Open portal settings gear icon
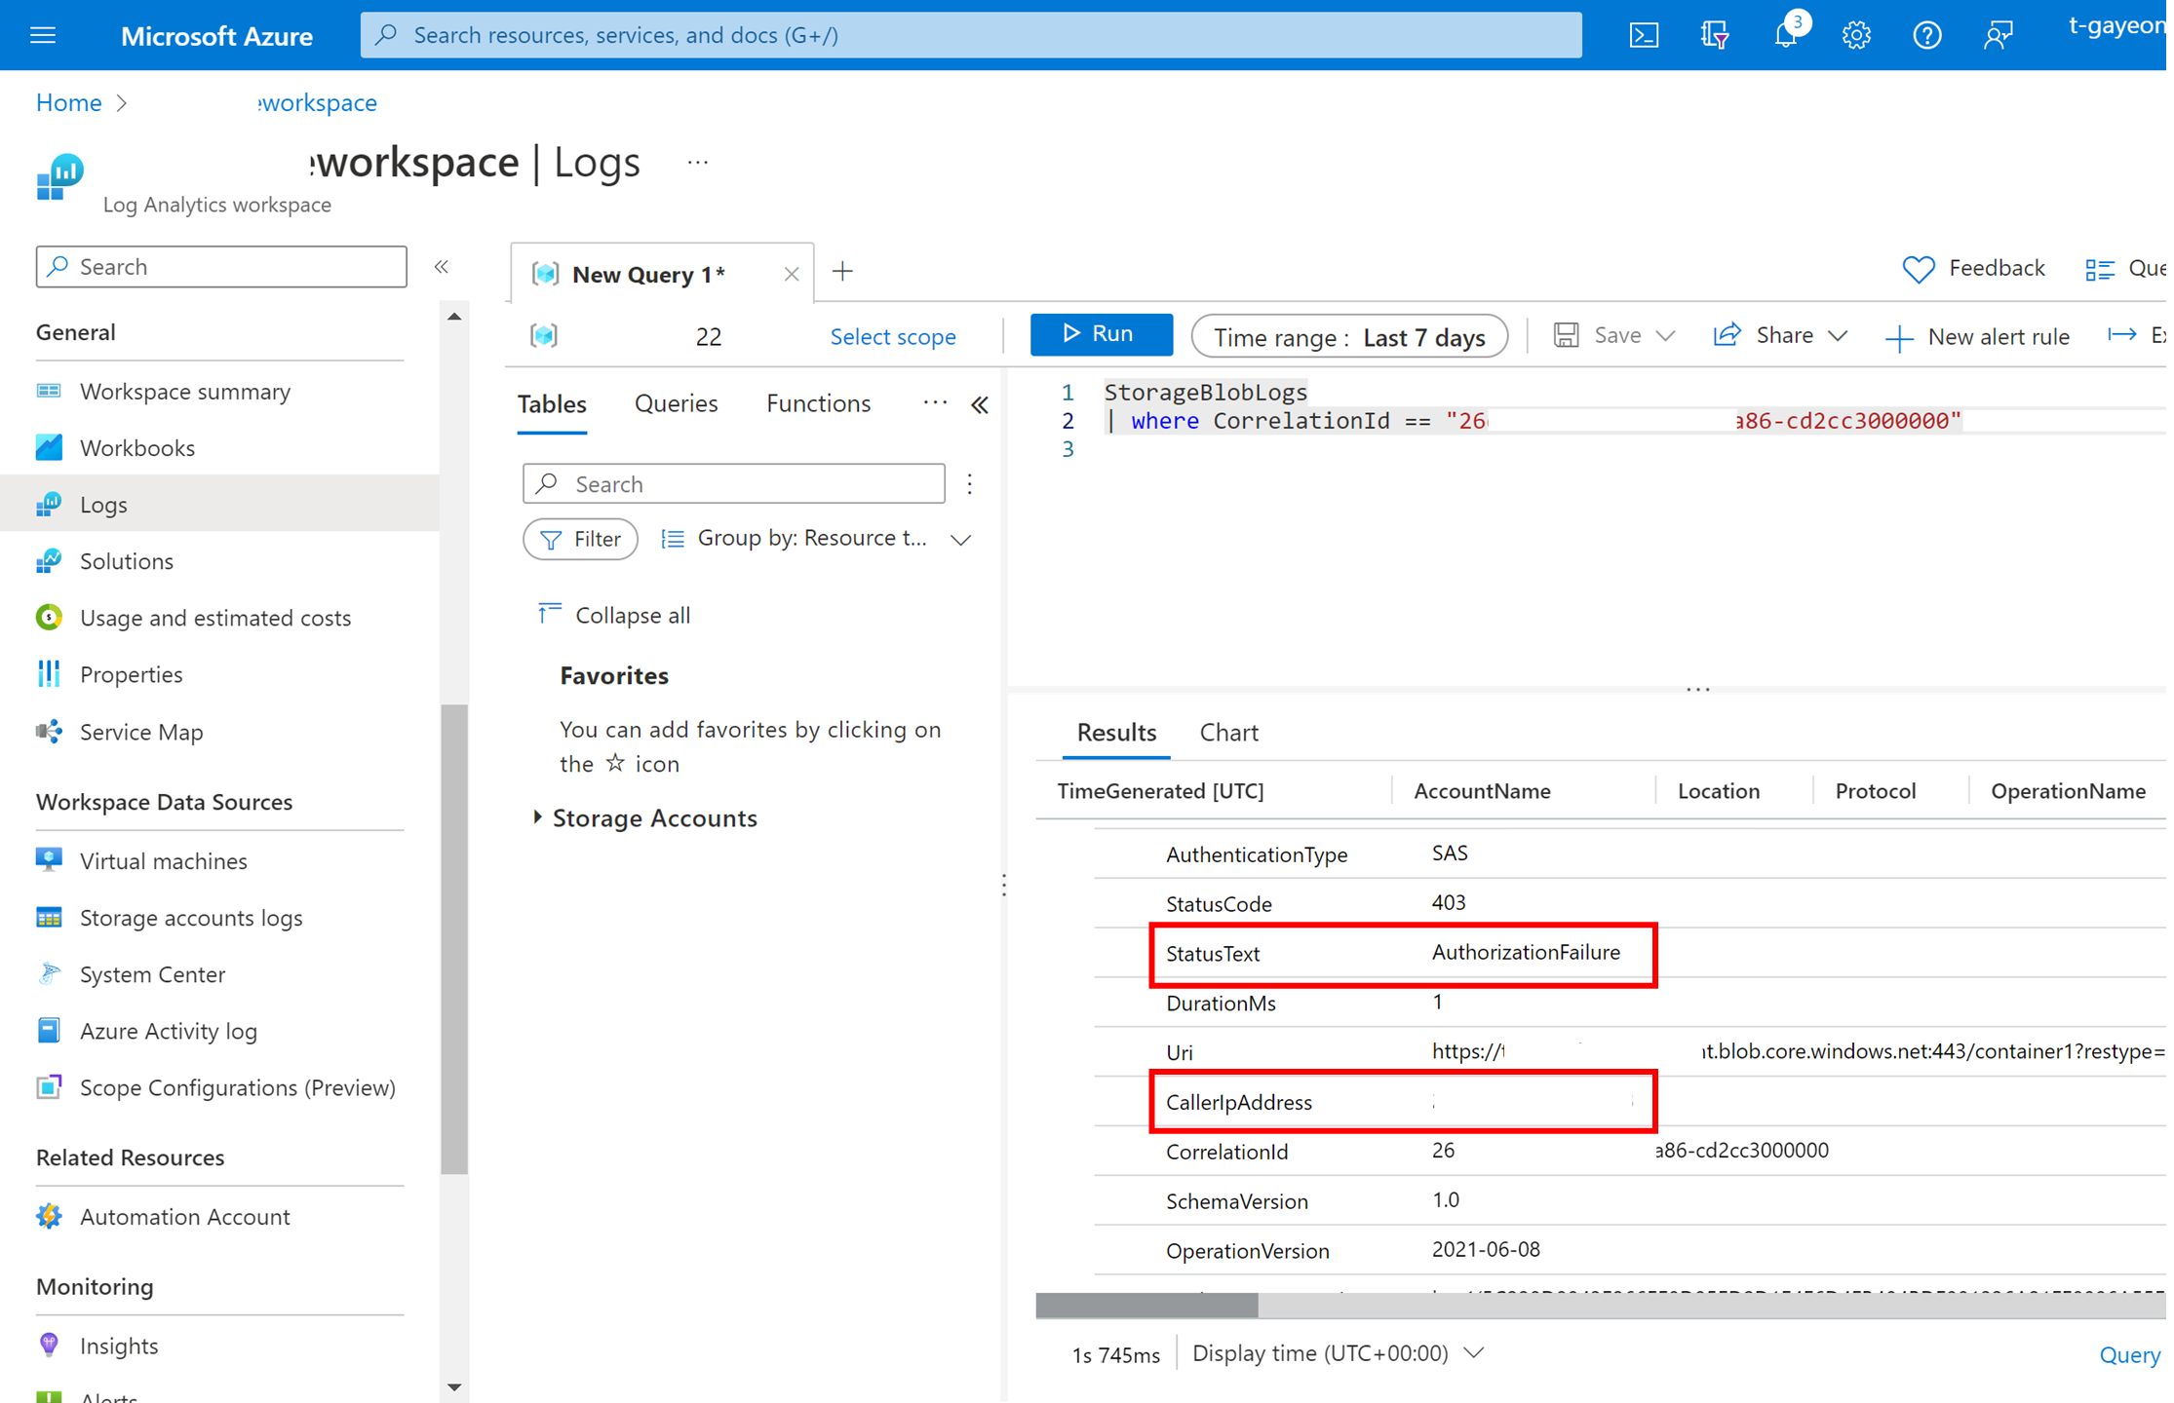2174x1403 pixels. [x=1855, y=36]
